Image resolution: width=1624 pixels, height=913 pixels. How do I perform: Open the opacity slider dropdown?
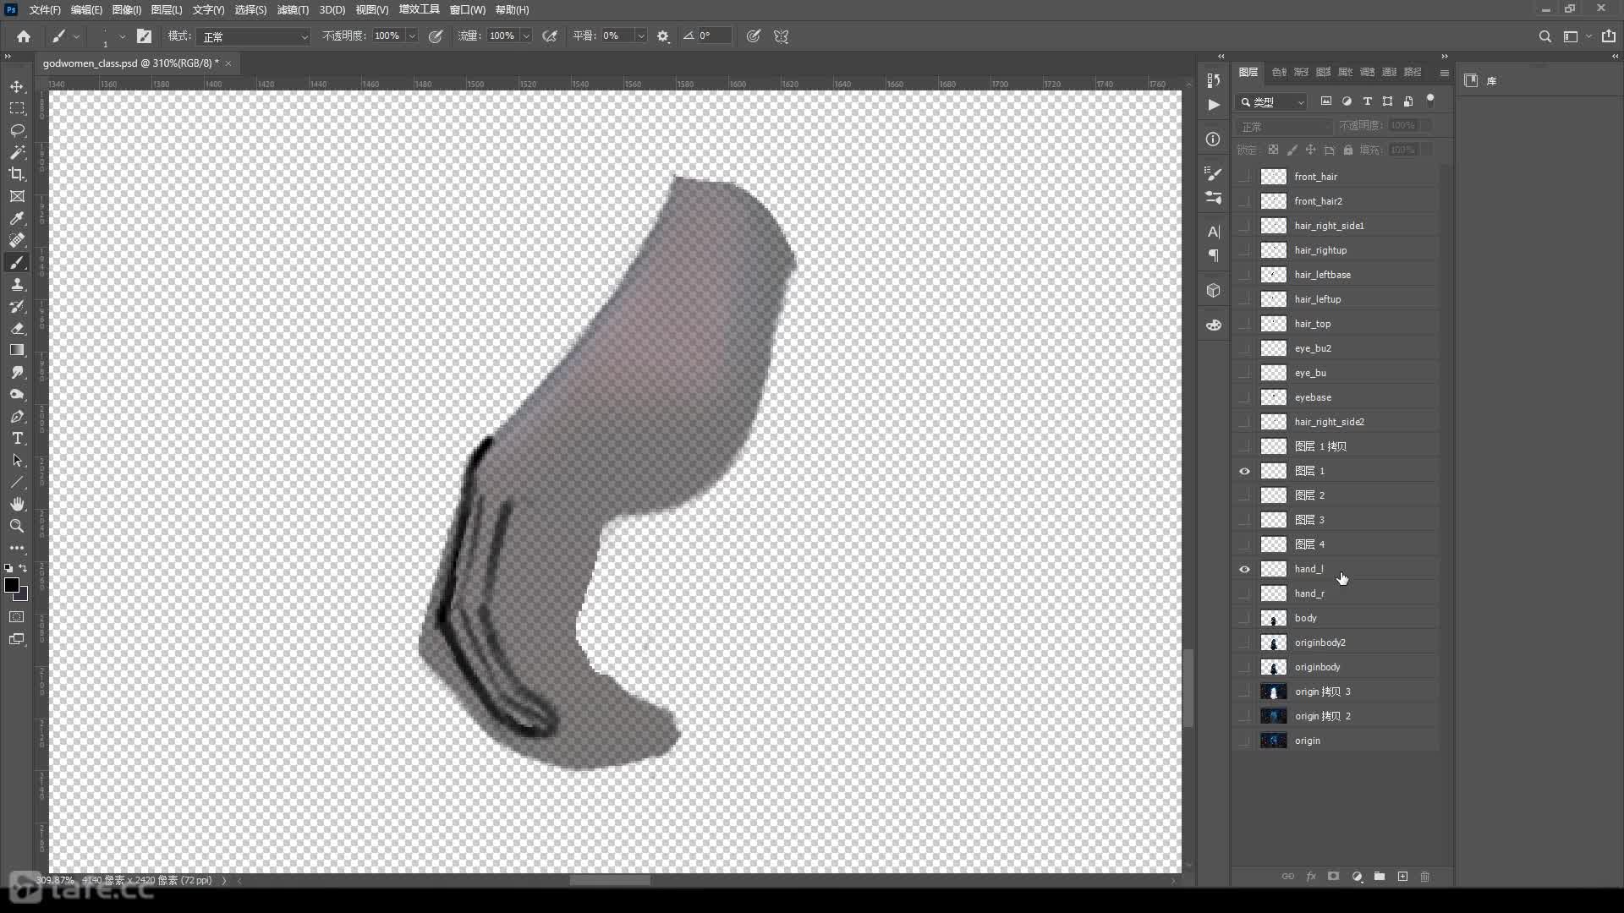tap(412, 36)
